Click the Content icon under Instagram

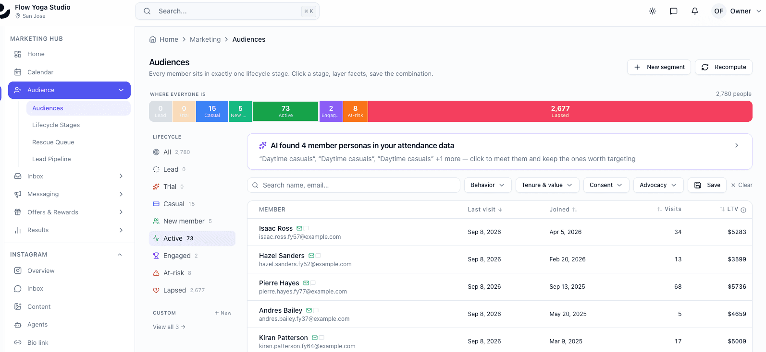pos(18,306)
